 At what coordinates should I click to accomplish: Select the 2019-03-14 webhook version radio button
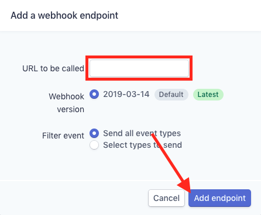[94, 94]
